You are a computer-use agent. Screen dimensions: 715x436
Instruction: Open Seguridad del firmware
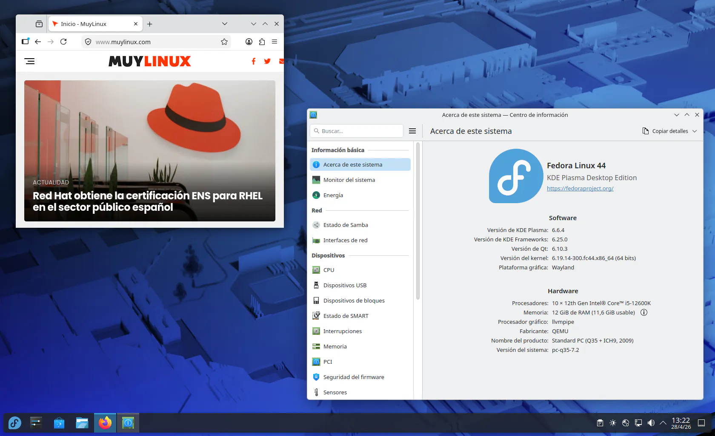(353, 377)
